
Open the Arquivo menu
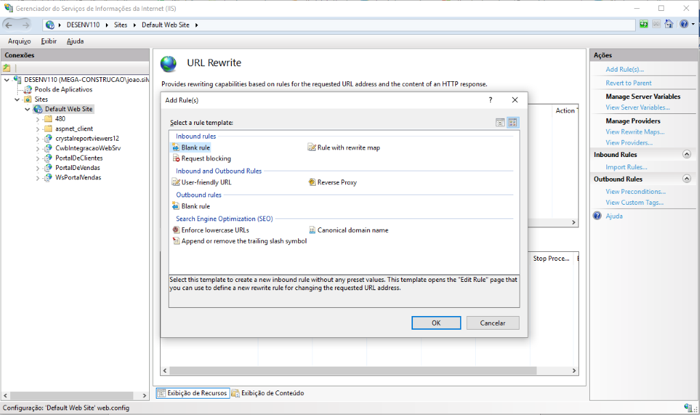tap(19, 41)
